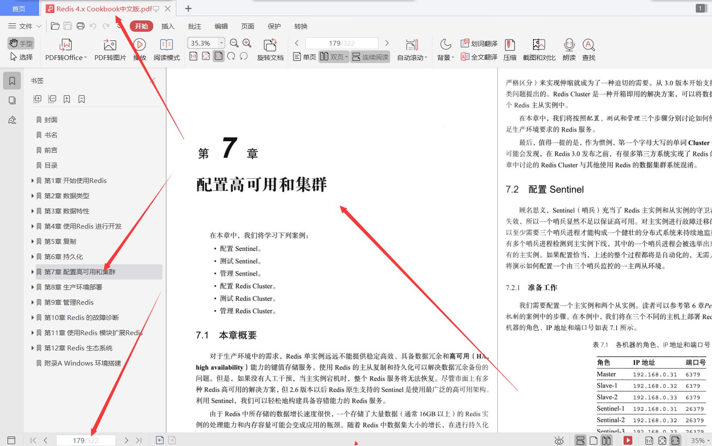Image resolution: width=712 pixels, height=446 pixels.
Task: Open the 批注 ribbon tab
Action: 195,26
